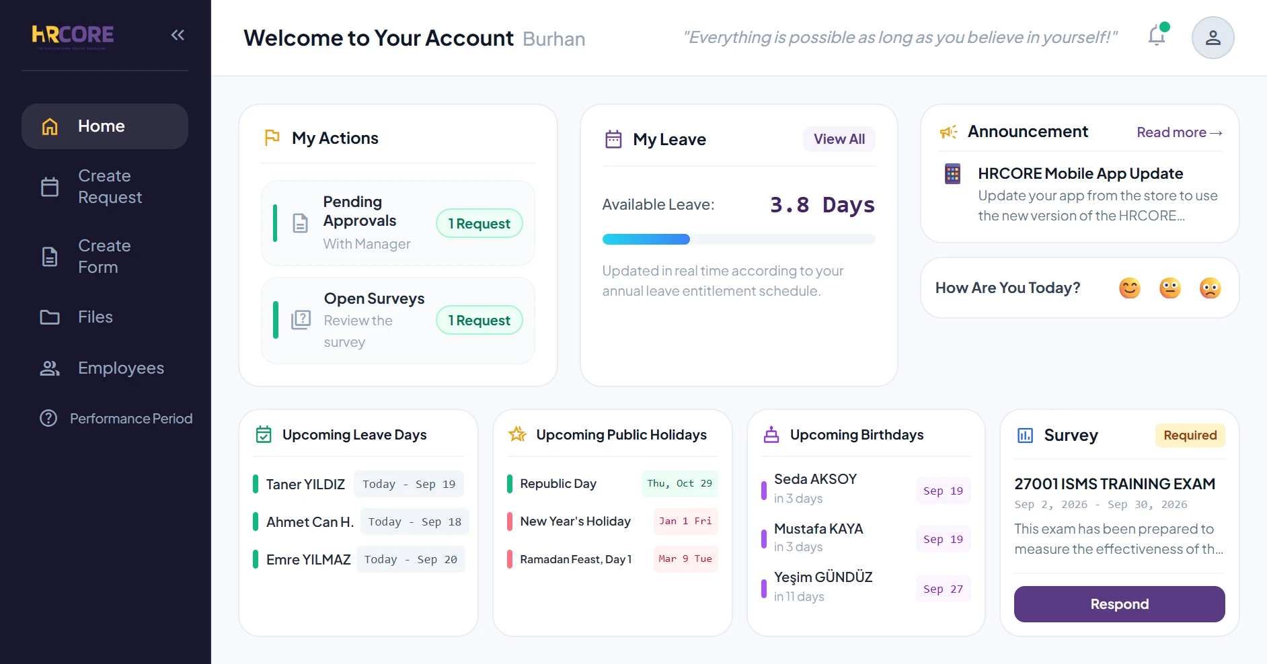Click the Sep 27 birthday date badge
The image size is (1267, 664).
943,589
